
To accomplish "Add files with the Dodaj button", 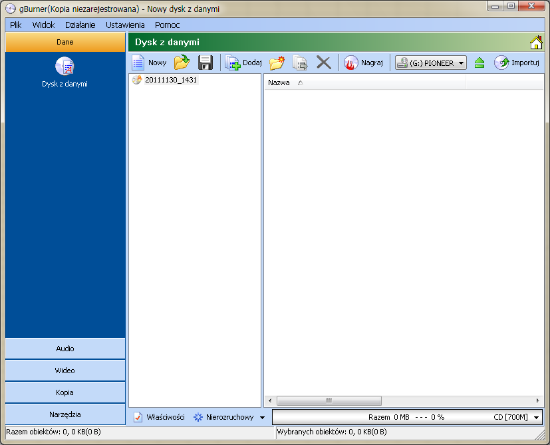I will click(243, 63).
